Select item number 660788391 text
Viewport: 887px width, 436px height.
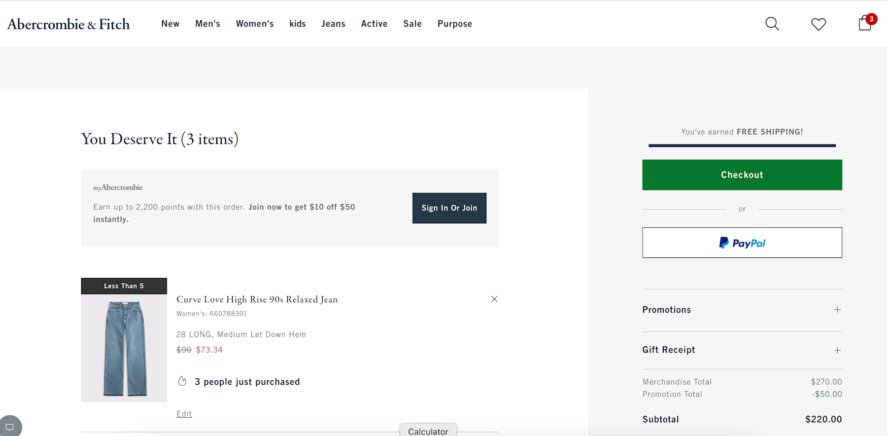(x=228, y=314)
